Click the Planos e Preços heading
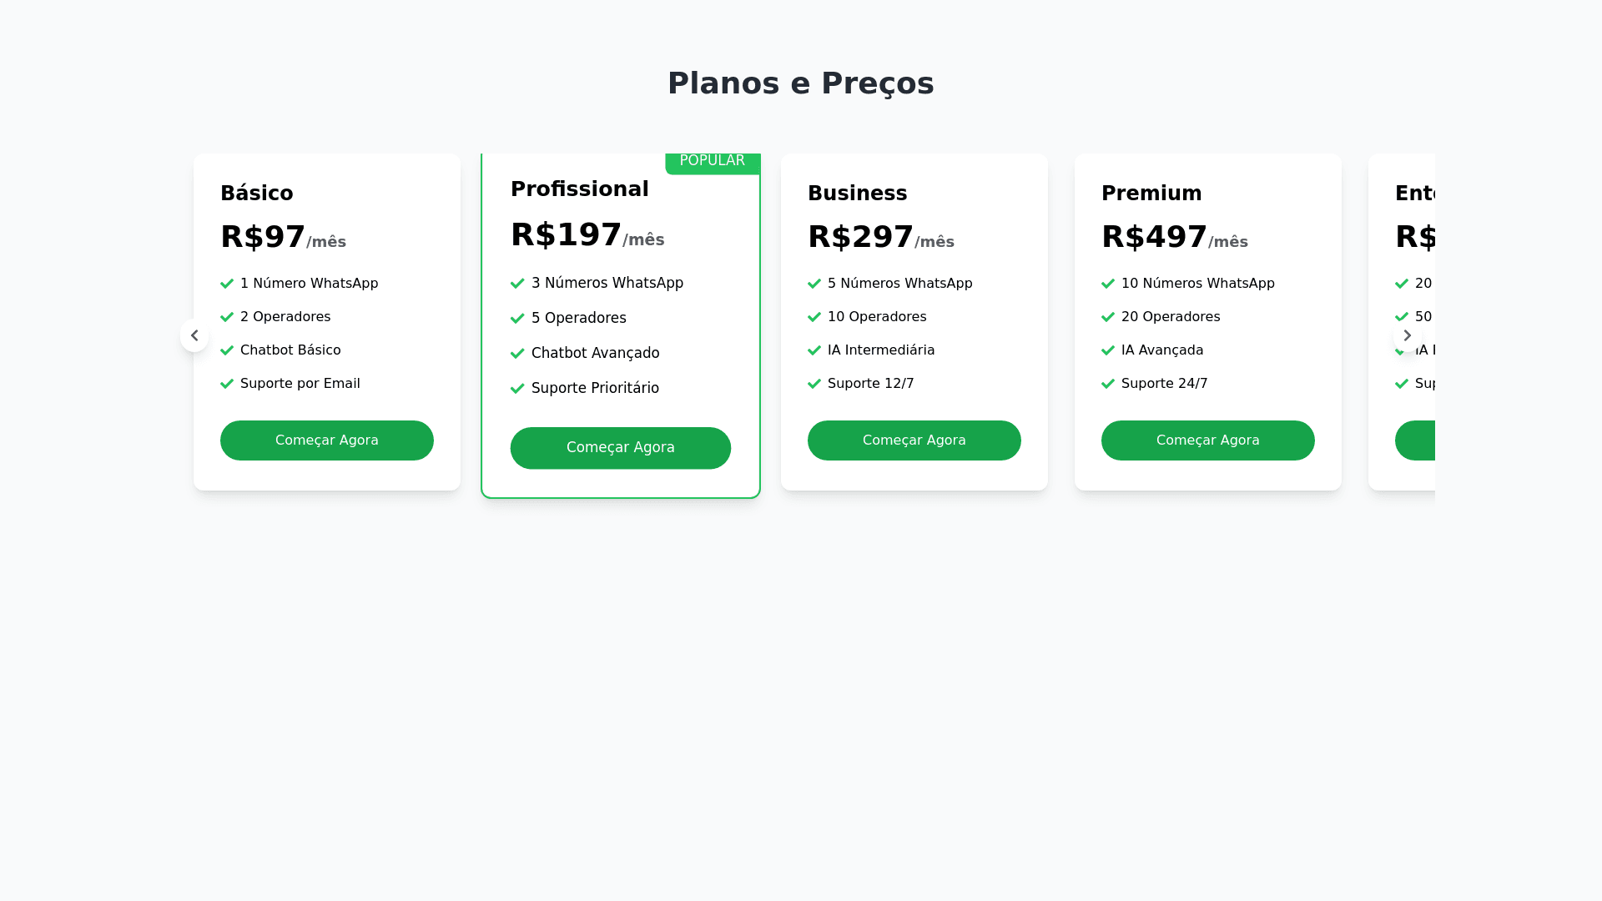 [x=801, y=83]
